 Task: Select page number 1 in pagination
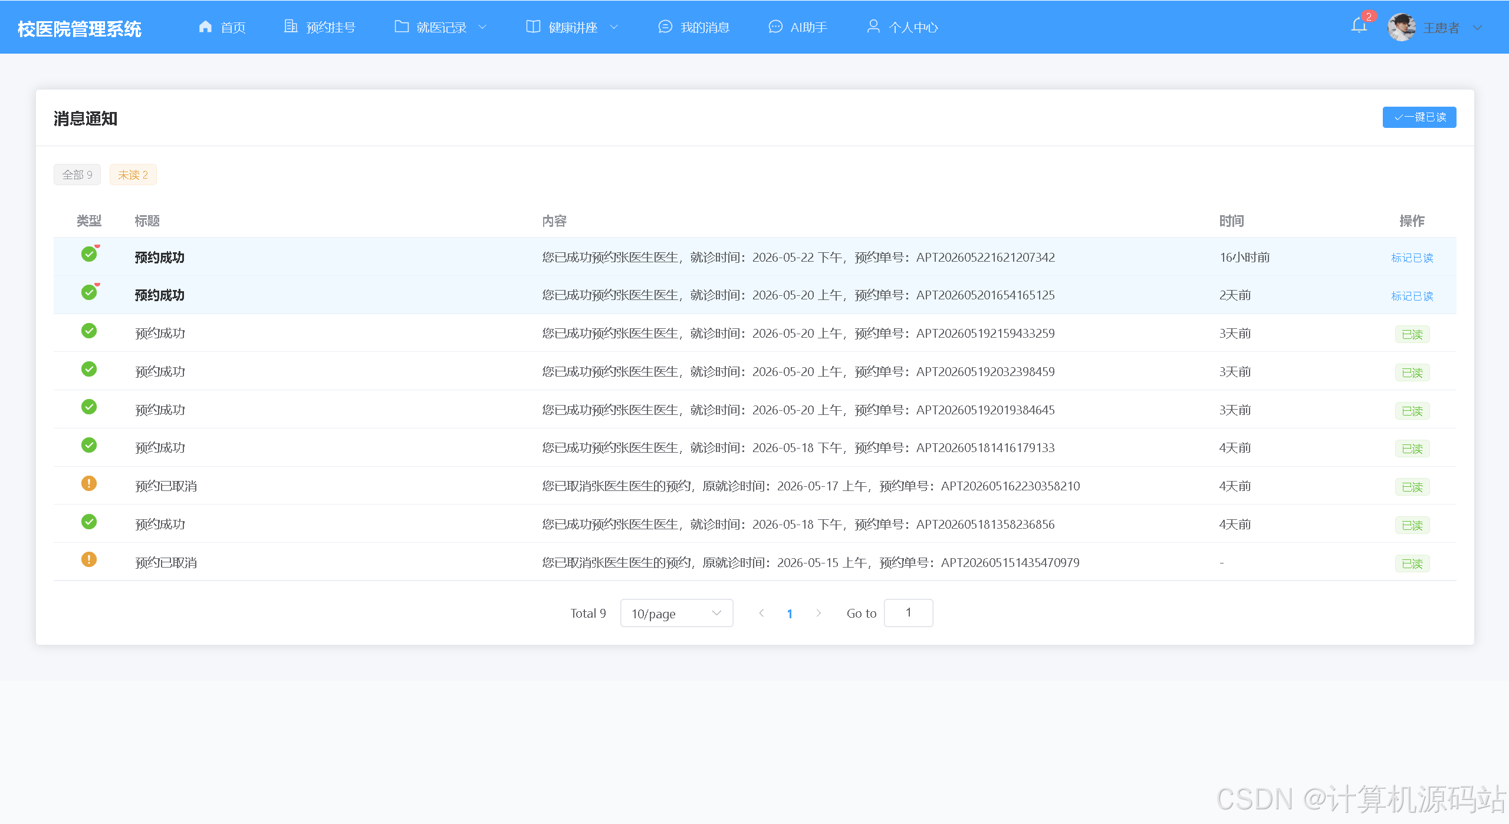click(x=790, y=614)
